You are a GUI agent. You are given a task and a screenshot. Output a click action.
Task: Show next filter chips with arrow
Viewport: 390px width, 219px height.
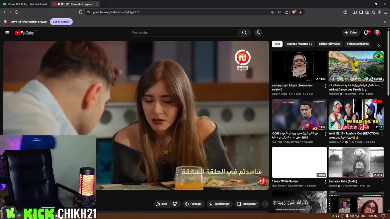point(379,45)
